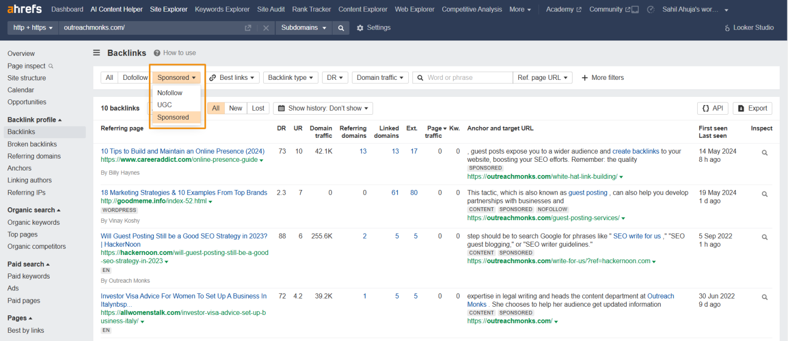This screenshot has width=788, height=341.
Task: Click 'By Billy Haynes' author text
Action: (120, 173)
